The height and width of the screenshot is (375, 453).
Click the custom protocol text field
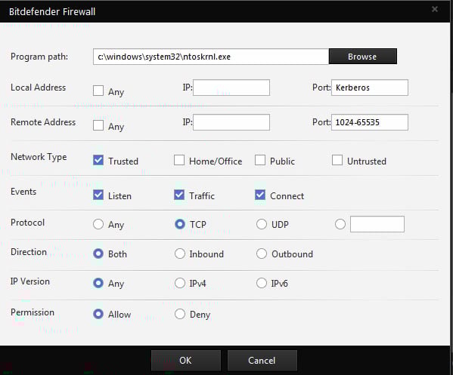(x=377, y=224)
